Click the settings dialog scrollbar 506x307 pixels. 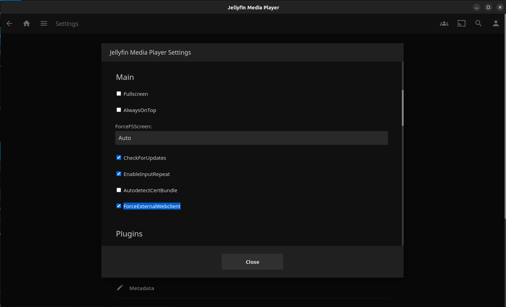click(403, 108)
